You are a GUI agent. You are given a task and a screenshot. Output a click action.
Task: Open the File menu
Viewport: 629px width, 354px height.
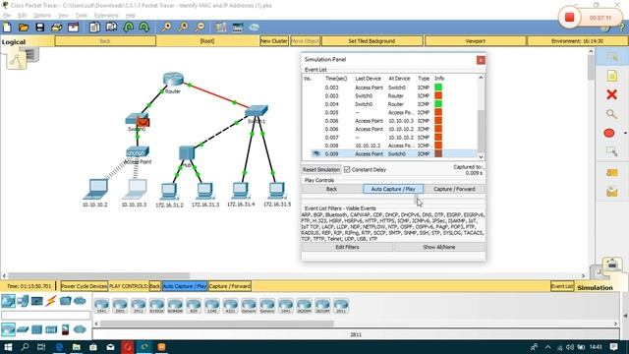pos(7,16)
